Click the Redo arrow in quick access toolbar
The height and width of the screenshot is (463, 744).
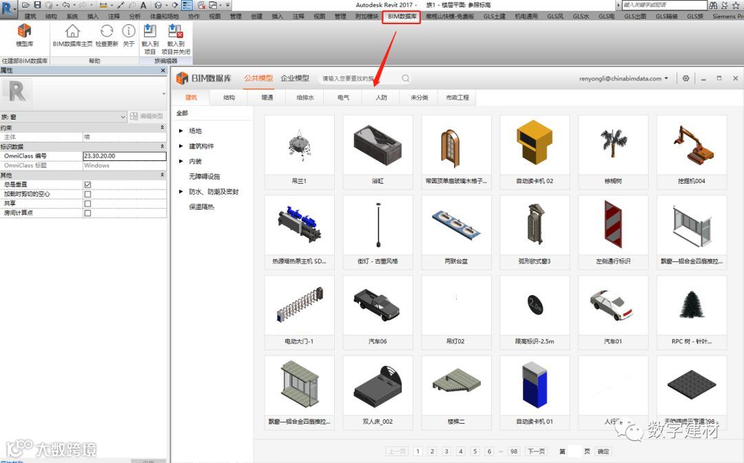click(x=83, y=6)
